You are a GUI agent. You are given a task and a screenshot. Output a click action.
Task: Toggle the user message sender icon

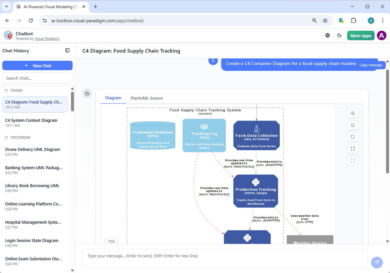[x=213, y=61]
